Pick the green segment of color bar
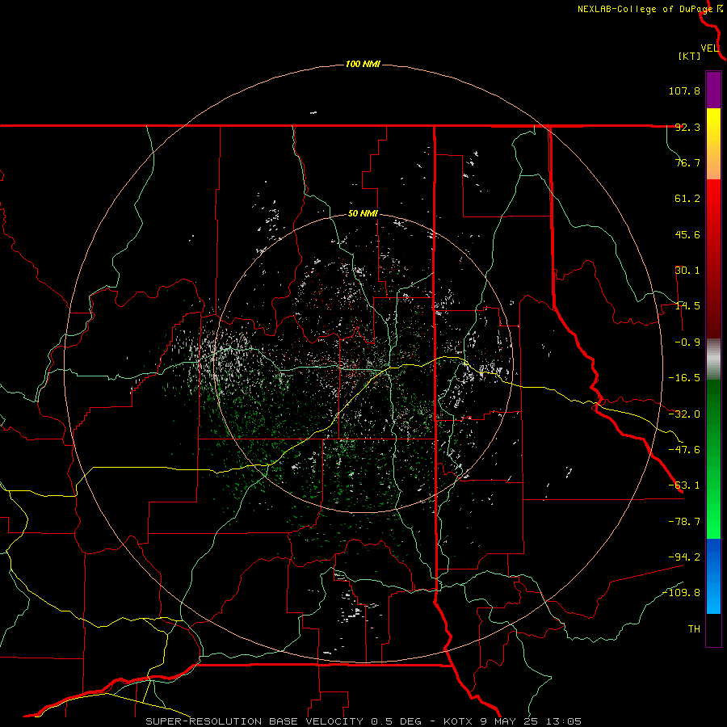Image resolution: width=727 pixels, height=727 pixels. (713, 459)
